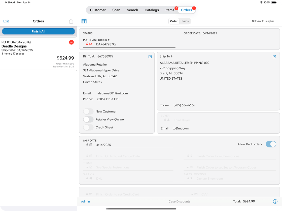Click Finish Order to set Cancel Date
Viewport: 282px width, 211px height.
128,156
